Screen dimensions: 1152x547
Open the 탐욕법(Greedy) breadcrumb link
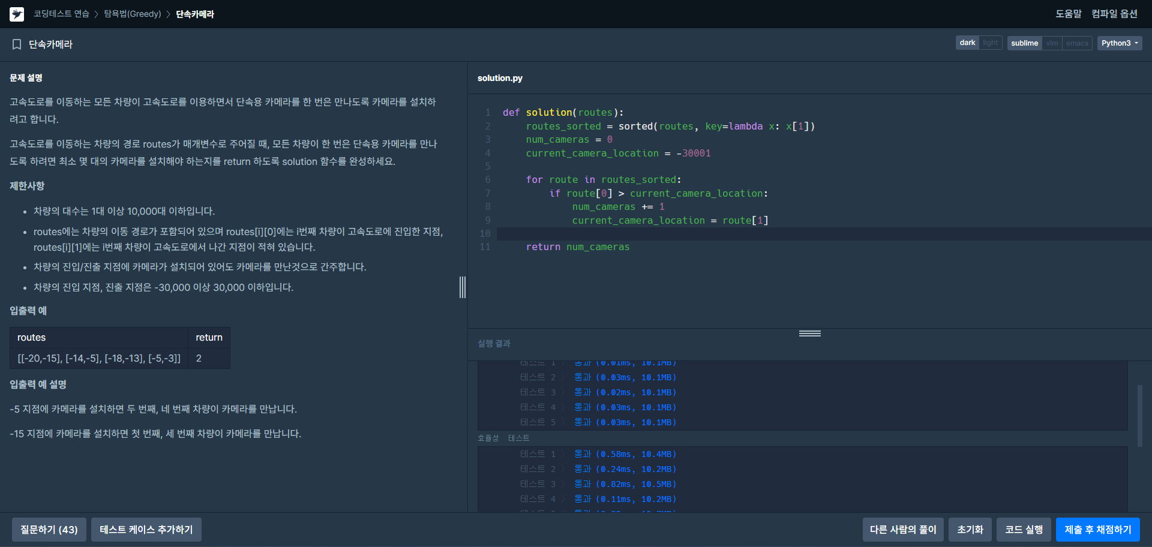(133, 14)
